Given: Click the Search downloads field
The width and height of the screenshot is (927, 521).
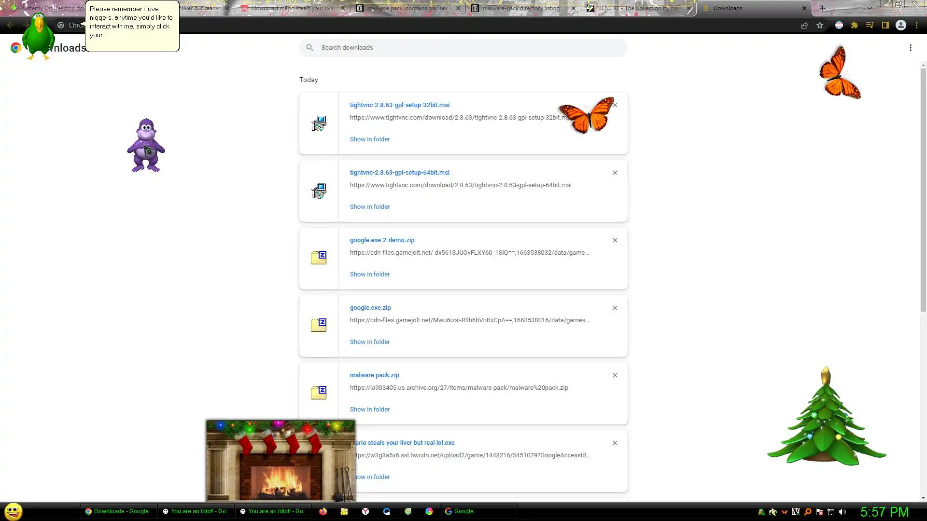Looking at the screenshot, I should tap(463, 48).
